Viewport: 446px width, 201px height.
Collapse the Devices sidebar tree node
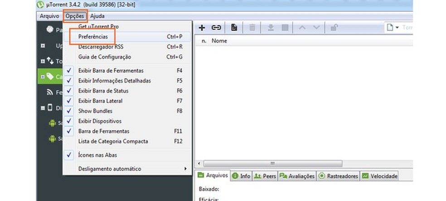43,108
